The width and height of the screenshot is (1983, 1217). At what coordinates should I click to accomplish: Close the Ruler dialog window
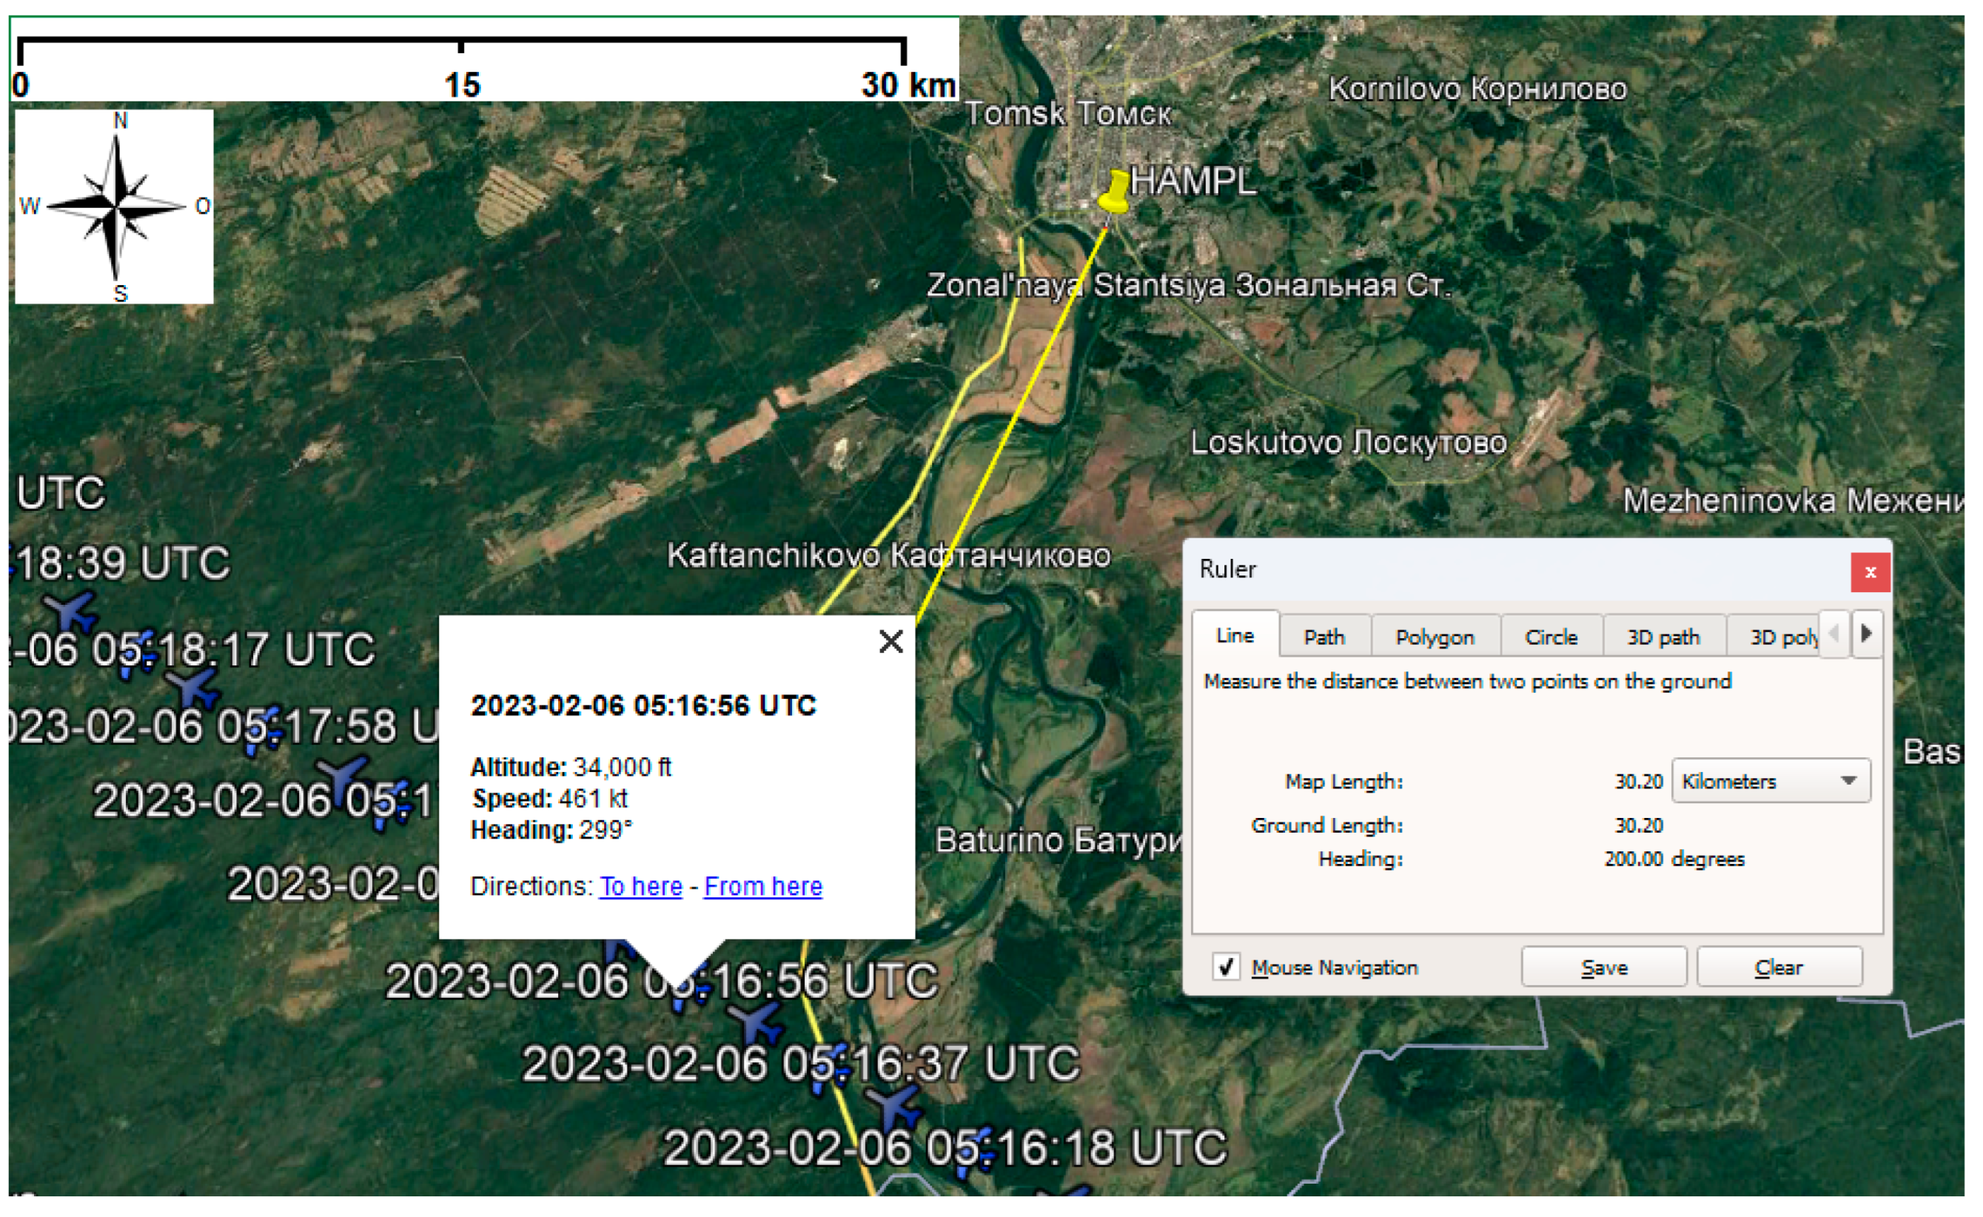coord(1870,572)
